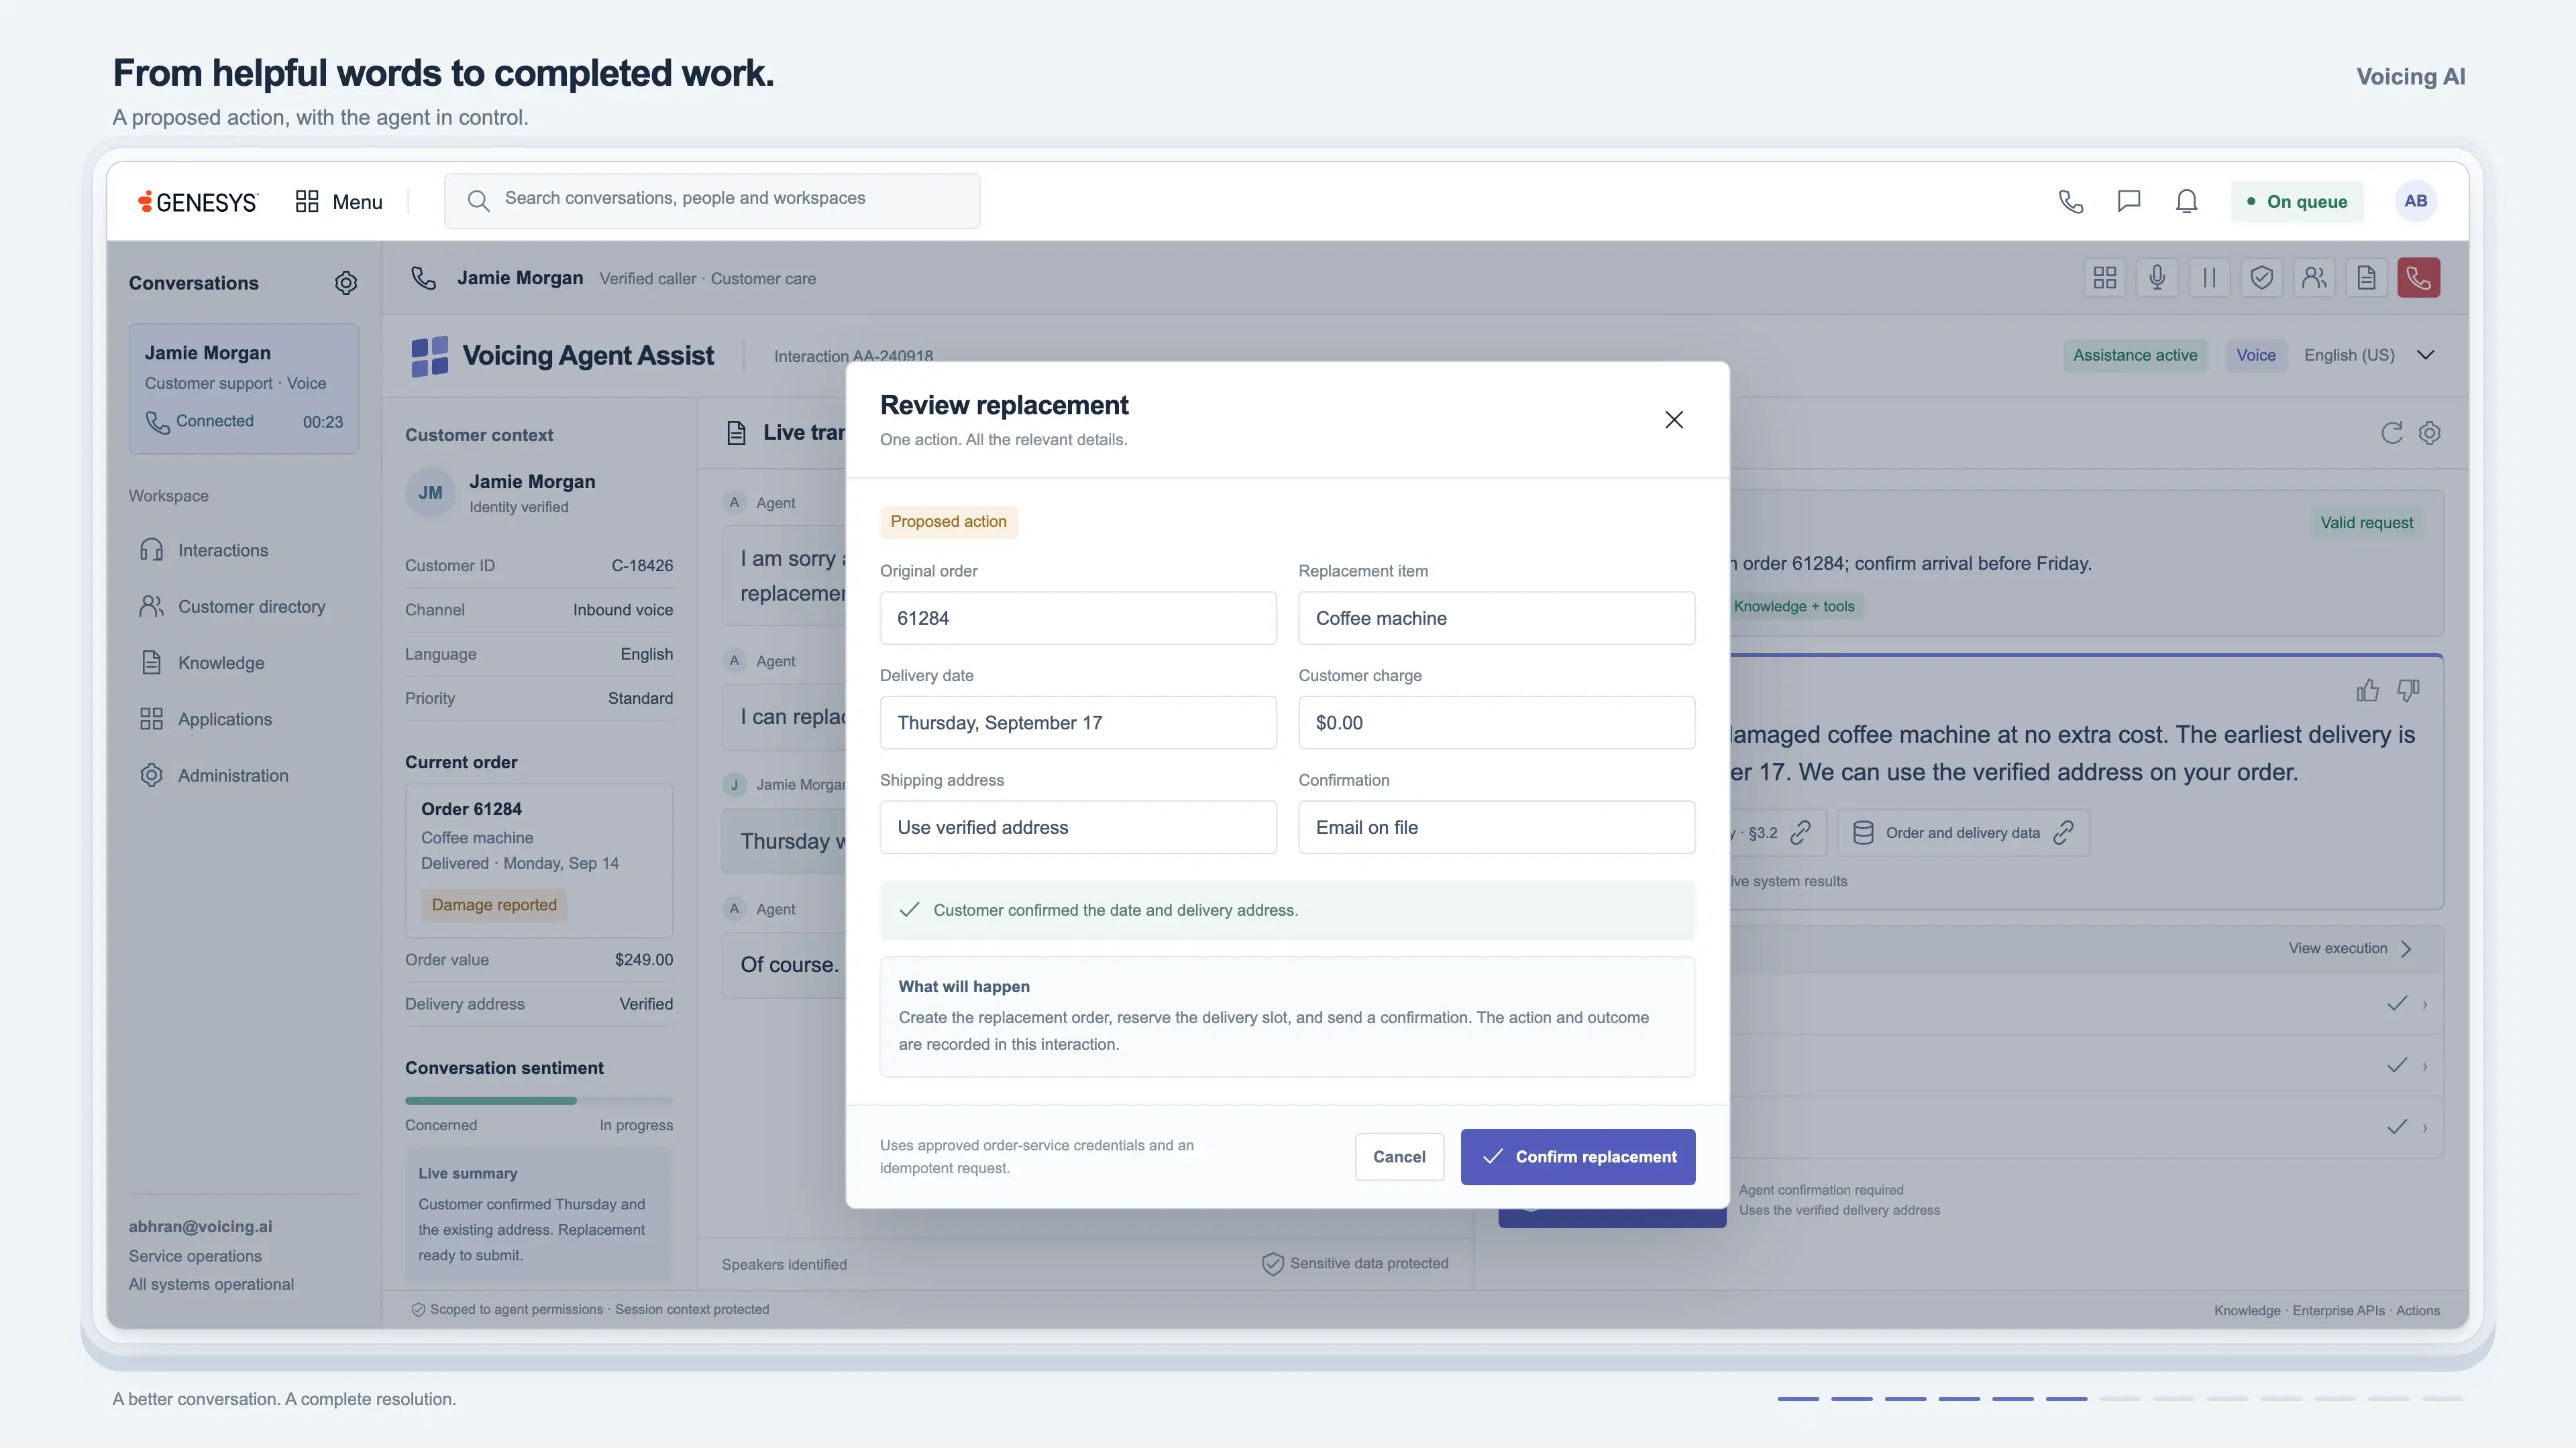Refresh the assist panel
This screenshot has width=2576, height=1448.
2392,432
